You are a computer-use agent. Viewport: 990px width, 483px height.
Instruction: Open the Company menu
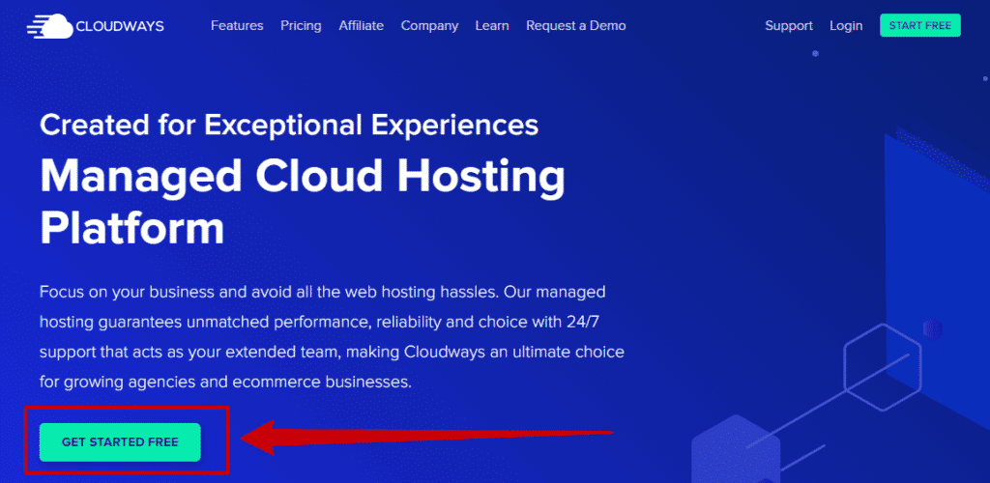point(430,26)
